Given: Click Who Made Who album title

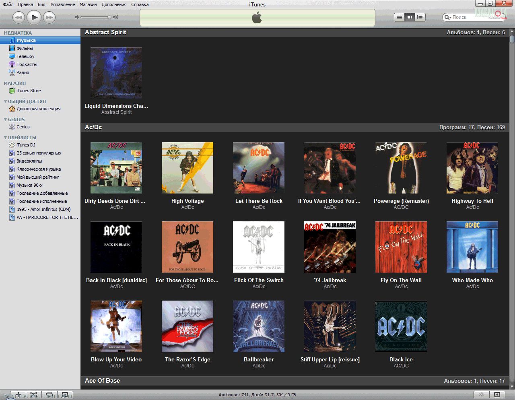Looking at the screenshot, I should pos(472,280).
